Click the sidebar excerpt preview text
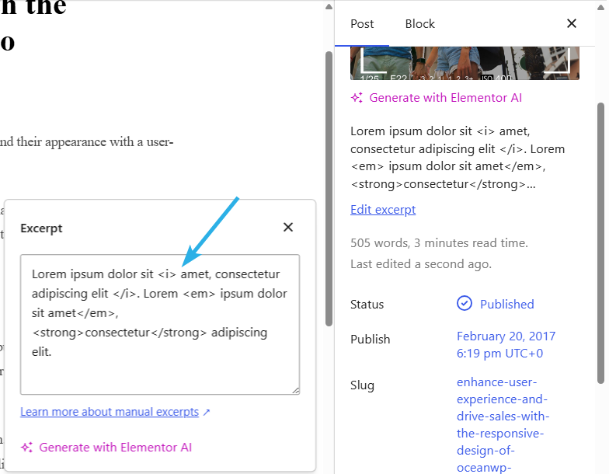The width and height of the screenshot is (609, 474). [x=457, y=158]
